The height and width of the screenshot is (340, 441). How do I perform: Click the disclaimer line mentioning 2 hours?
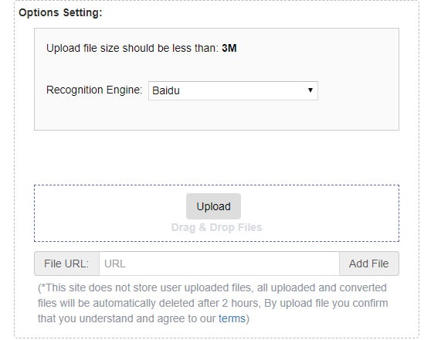click(213, 303)
